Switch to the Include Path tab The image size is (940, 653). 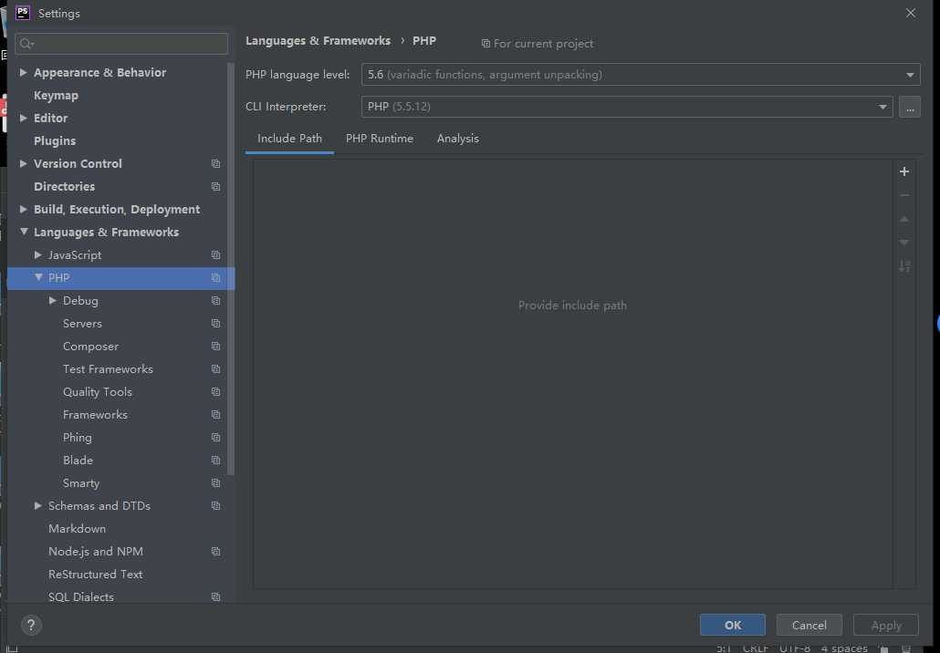pos(289,139)
